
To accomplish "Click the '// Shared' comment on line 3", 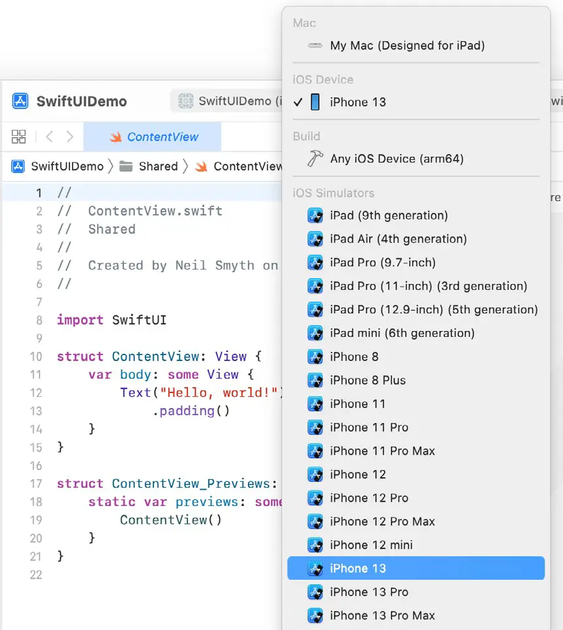I will click(97, 229).
